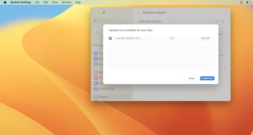
Task: Click the General gear icon in sidebar
Action: click(x=96, y=97)
